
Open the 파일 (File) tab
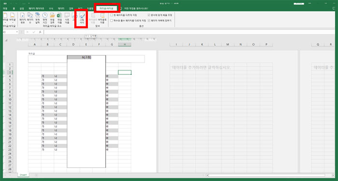click(5, 8)
